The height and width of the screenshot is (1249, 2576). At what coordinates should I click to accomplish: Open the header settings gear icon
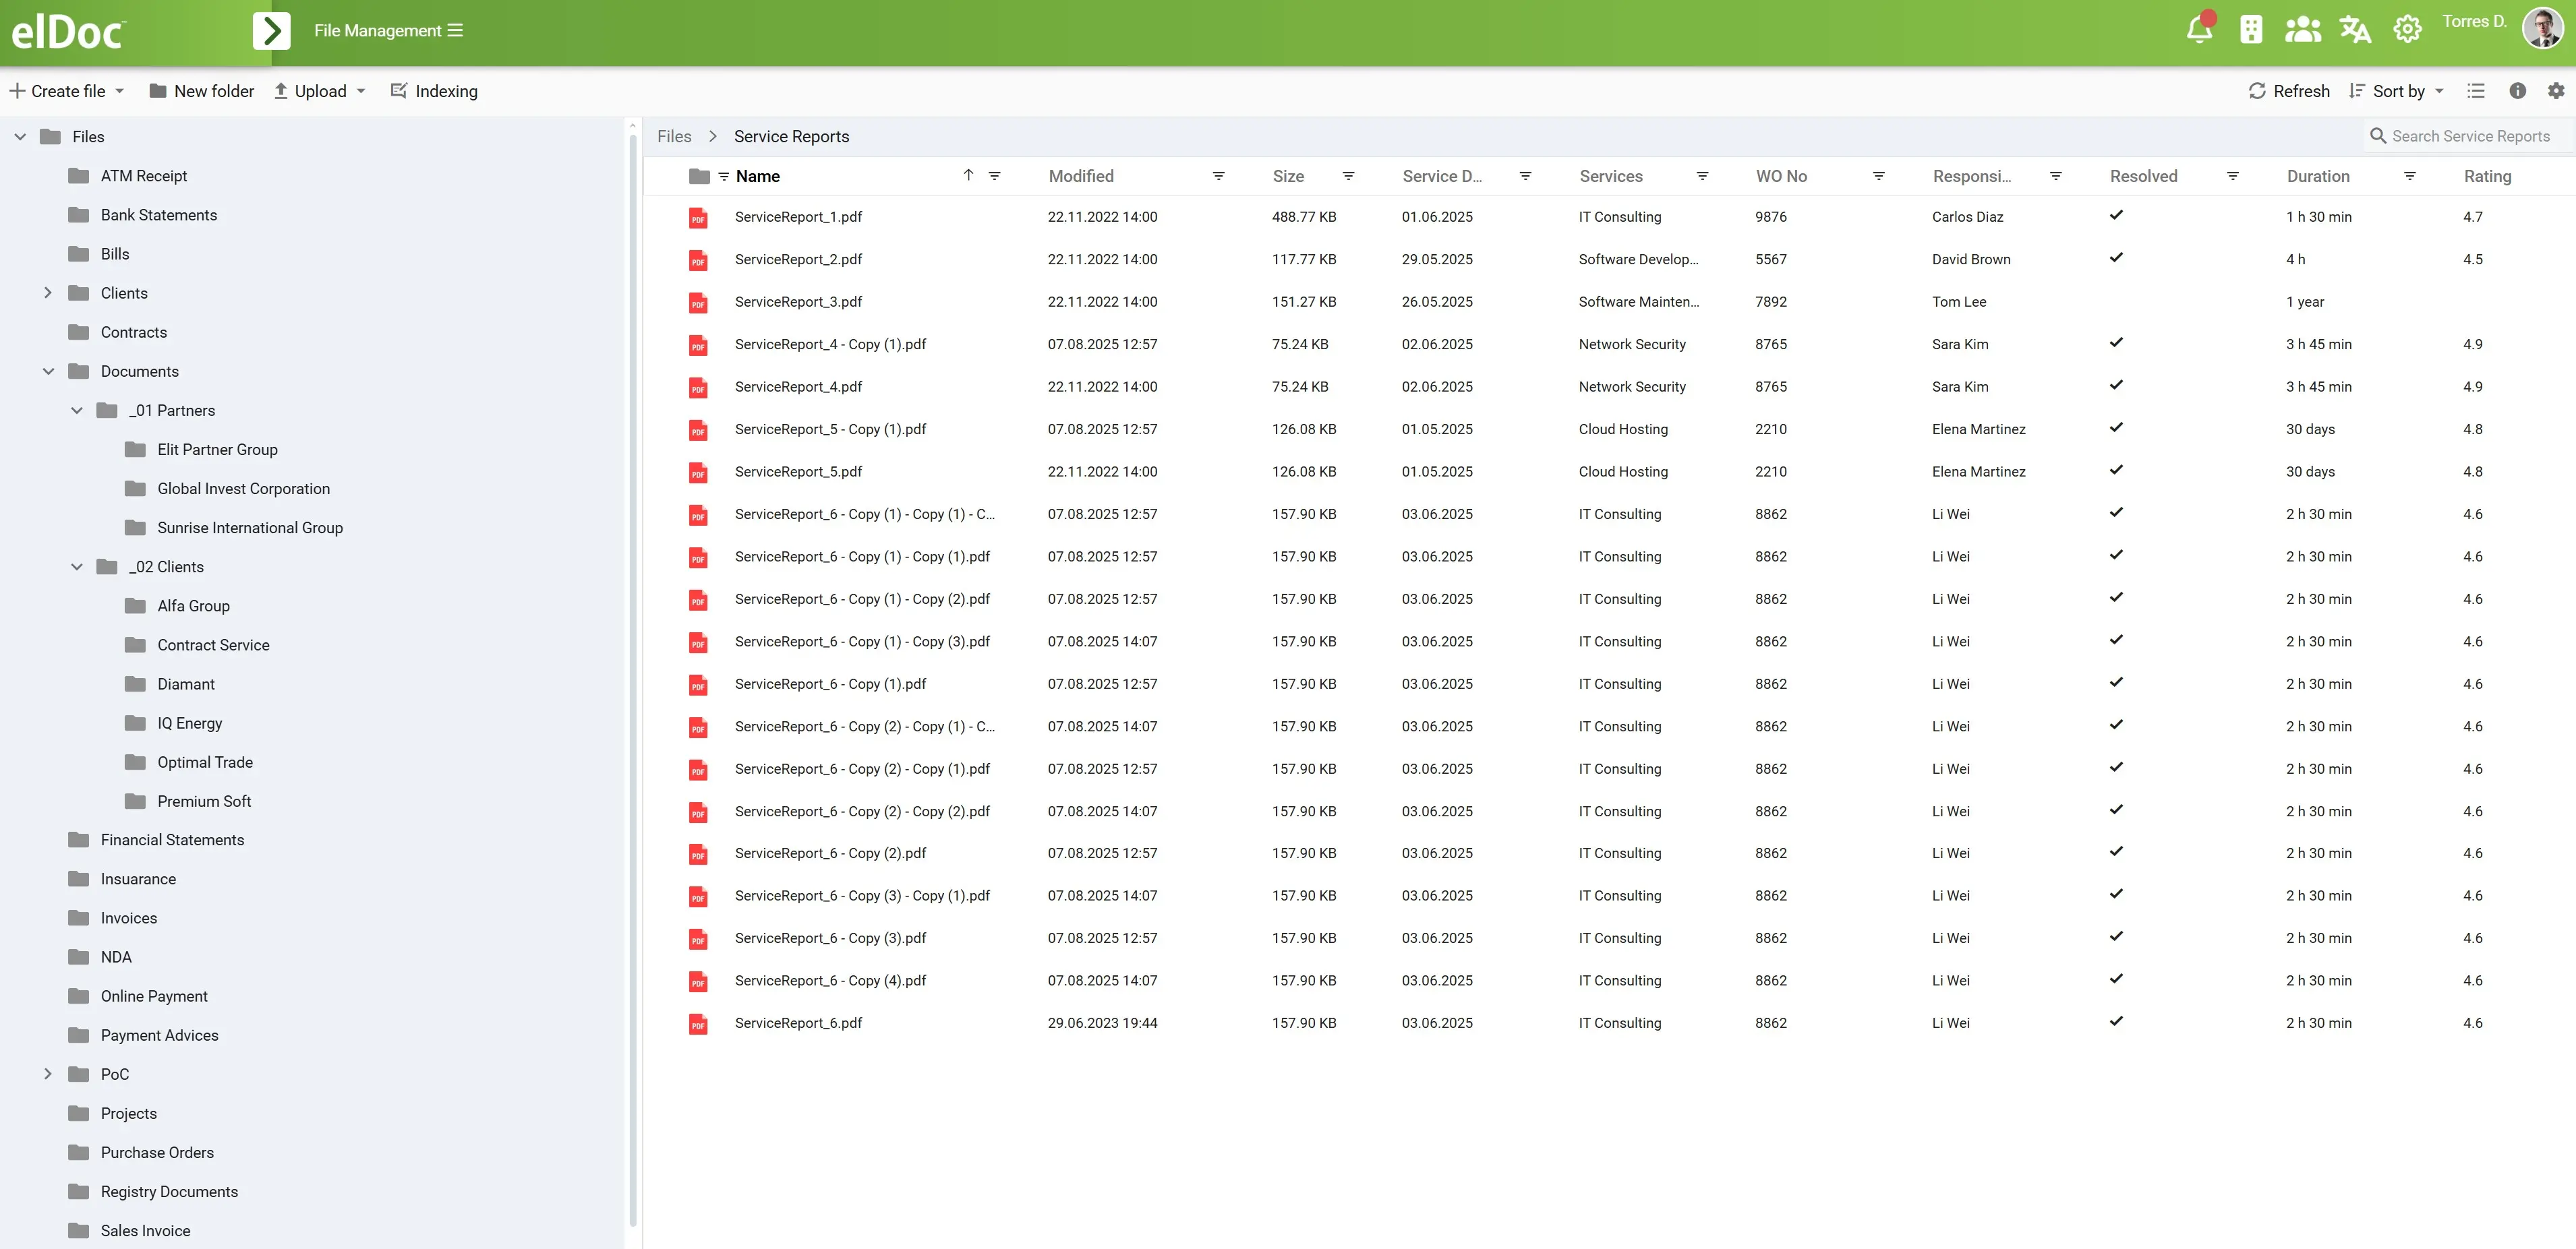coord(2407,30)
